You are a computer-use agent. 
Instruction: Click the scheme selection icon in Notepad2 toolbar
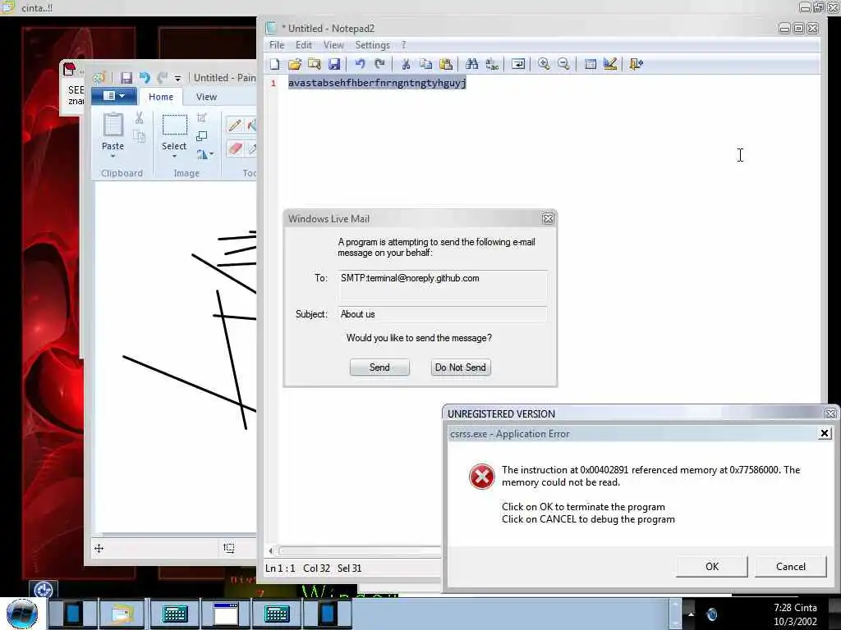591,64
